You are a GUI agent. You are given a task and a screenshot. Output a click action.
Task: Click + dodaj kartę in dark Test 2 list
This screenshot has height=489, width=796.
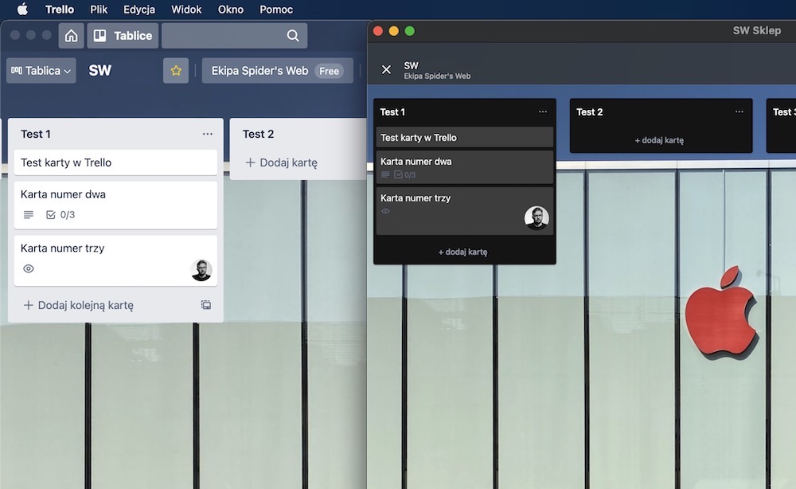[659, 140]
